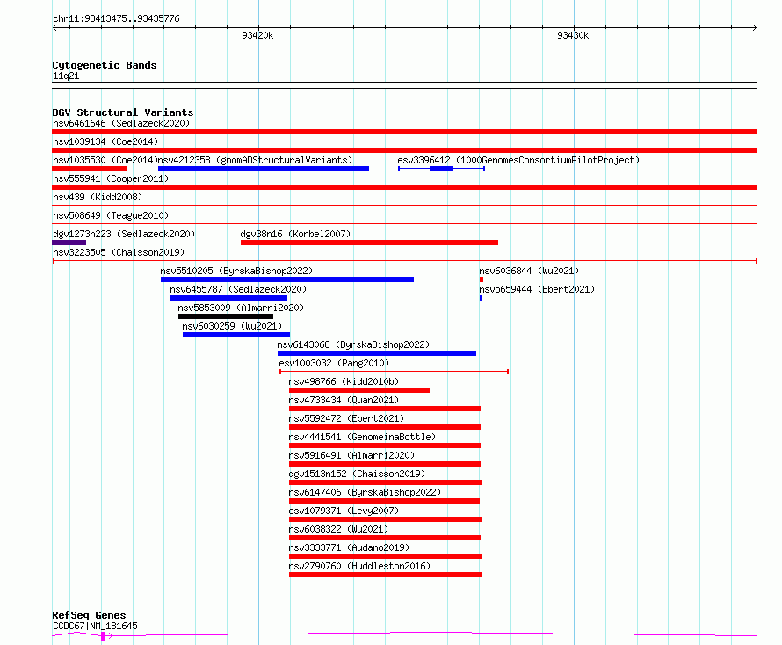The height and width of the screenshot is (645, 782).
Task: Select the 11q21 cytogenetic band label
Action: pyautogui.click(x=66, y=76)
